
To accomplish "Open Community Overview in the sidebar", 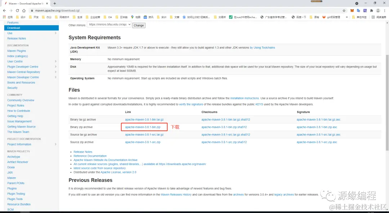I will [21, 100].
